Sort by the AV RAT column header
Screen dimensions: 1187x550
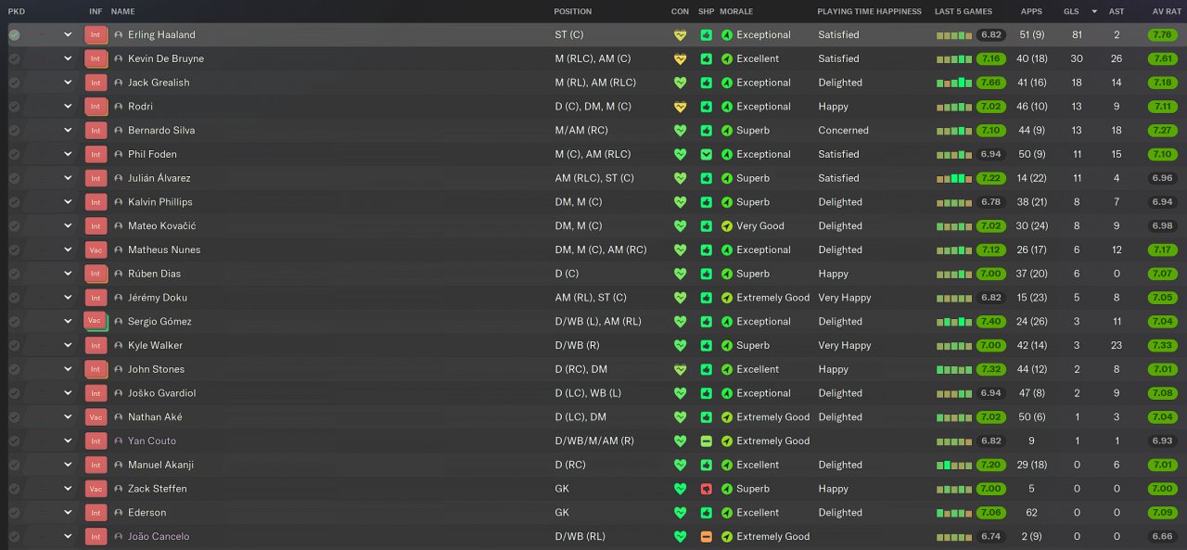pyautogui.click(x=1166, y=11)
